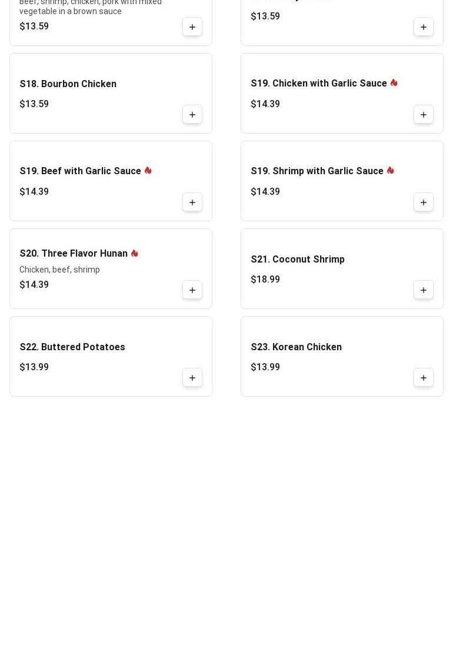Click plus button on top-right $13.59 item

[423, 27]
